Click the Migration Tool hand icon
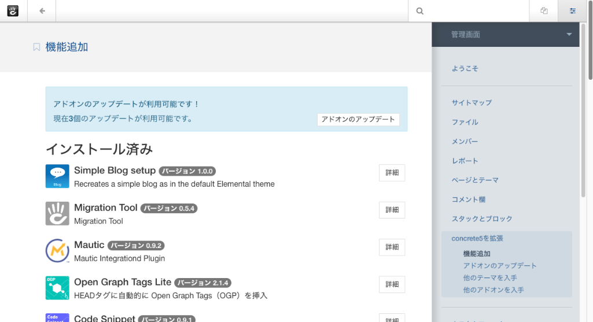Screen dimensions: 593x322 coord(57,213)
